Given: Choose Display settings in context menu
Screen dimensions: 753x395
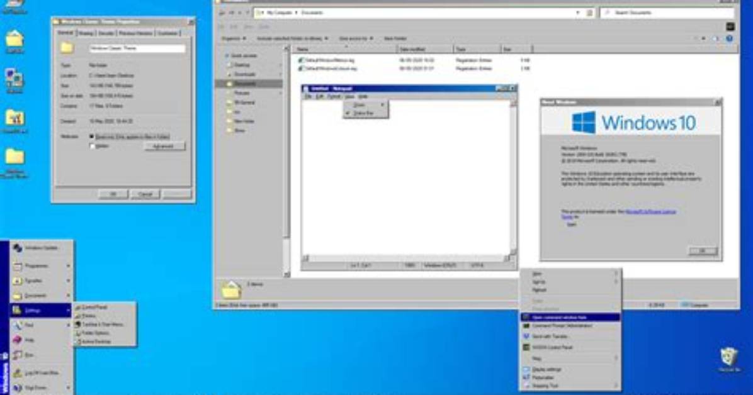Looking at the screenshot, I should point(570,370).
